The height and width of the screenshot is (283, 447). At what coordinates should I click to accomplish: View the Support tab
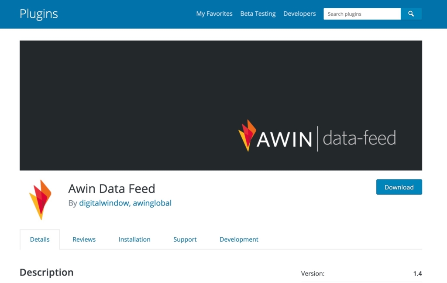tap(185, 239)
